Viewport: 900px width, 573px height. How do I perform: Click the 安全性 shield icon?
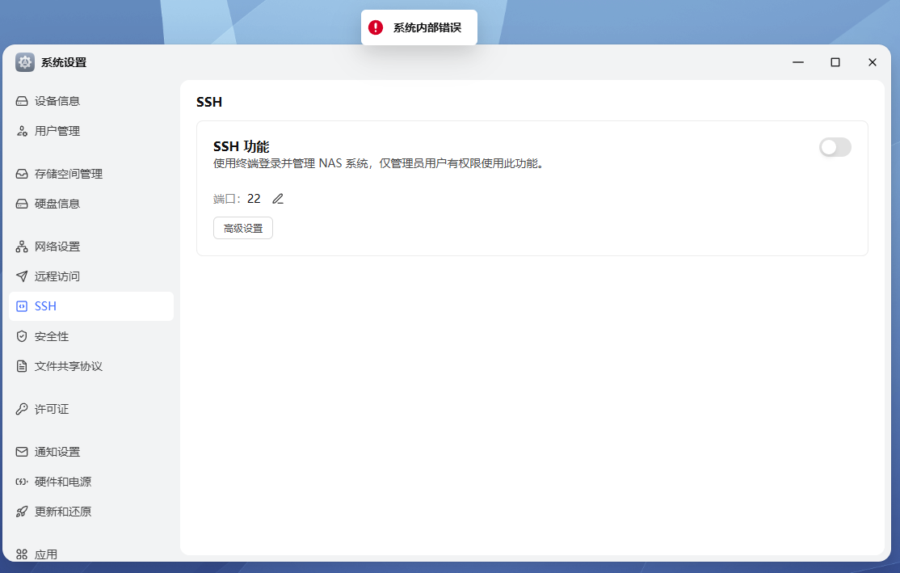tap(22, 336)
